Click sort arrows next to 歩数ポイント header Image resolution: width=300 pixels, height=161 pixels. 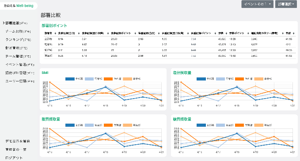pos(248,33)
